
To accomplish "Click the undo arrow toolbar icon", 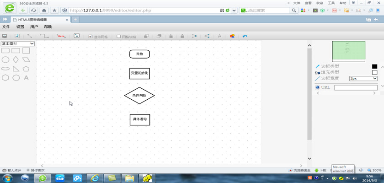I will click(245, 36).
